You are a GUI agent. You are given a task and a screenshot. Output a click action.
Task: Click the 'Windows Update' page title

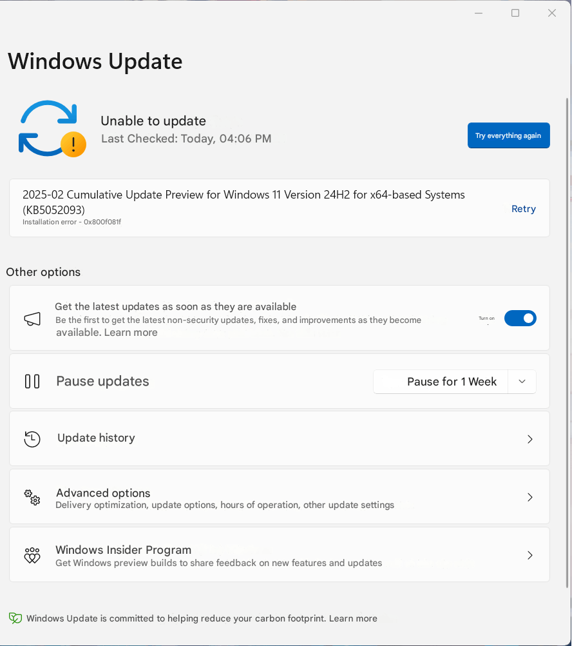pyautogui.click(x=95, y=61)
